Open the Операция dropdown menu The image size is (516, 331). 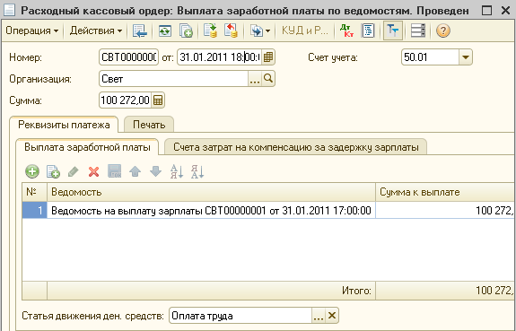click(x=32, y=30)
